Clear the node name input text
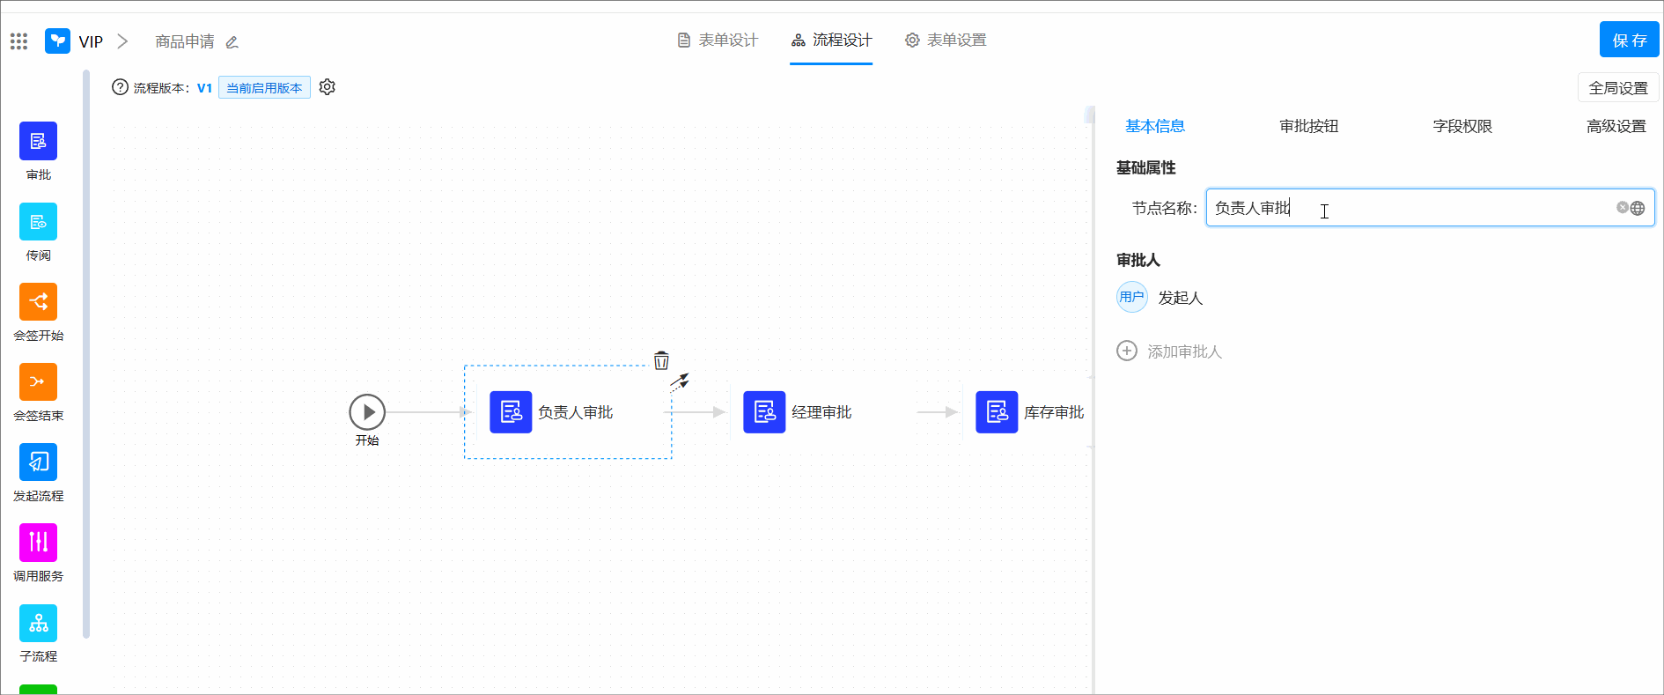1664x695 pixels. pyautogui.click(x=1622, y=208)
